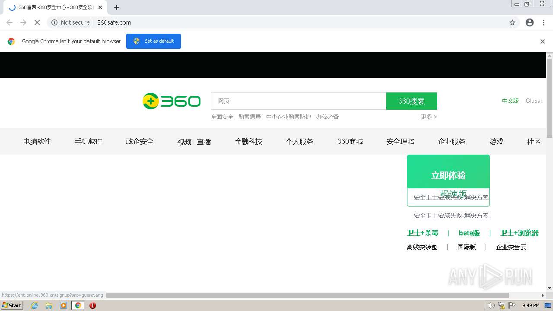Screen dimensions: 553x311
Task: Open the 社区 menu
Action: (534, 141)
